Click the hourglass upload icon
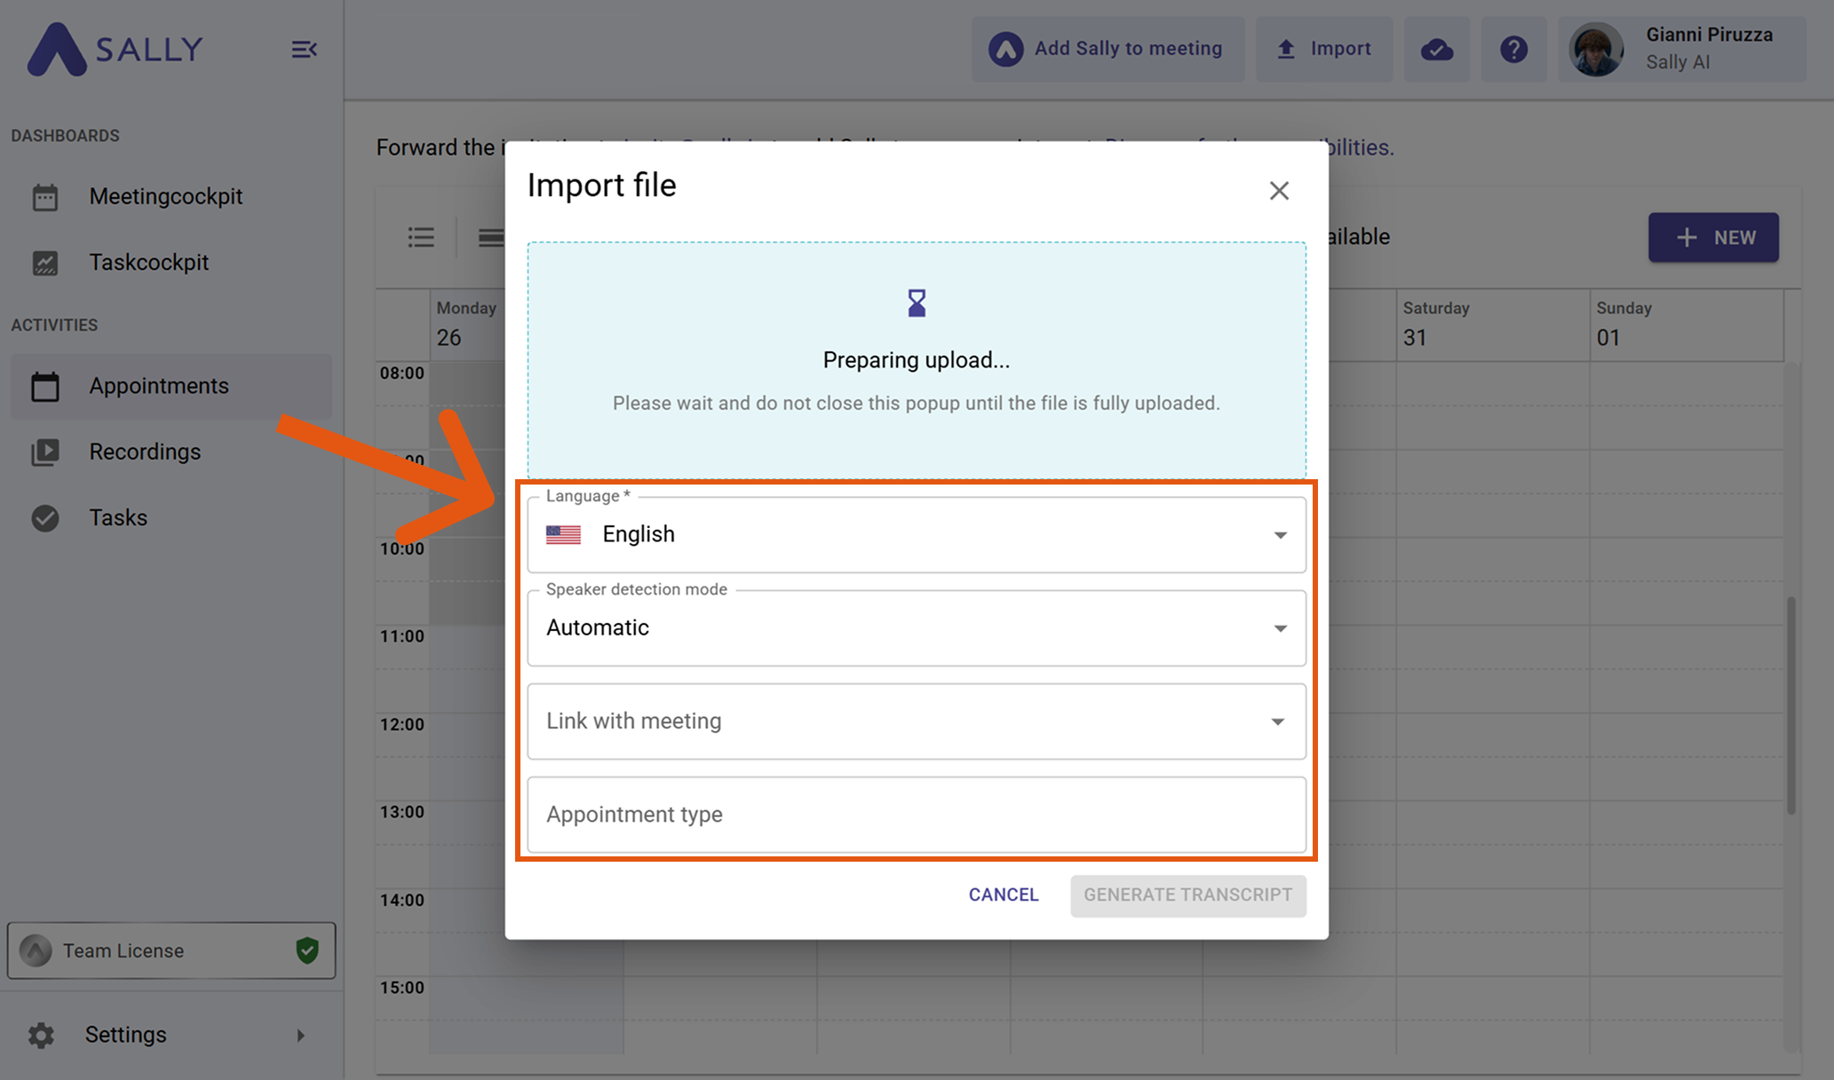The width and height of the screenshot is (1834, 1080). [x=917, y=304]
